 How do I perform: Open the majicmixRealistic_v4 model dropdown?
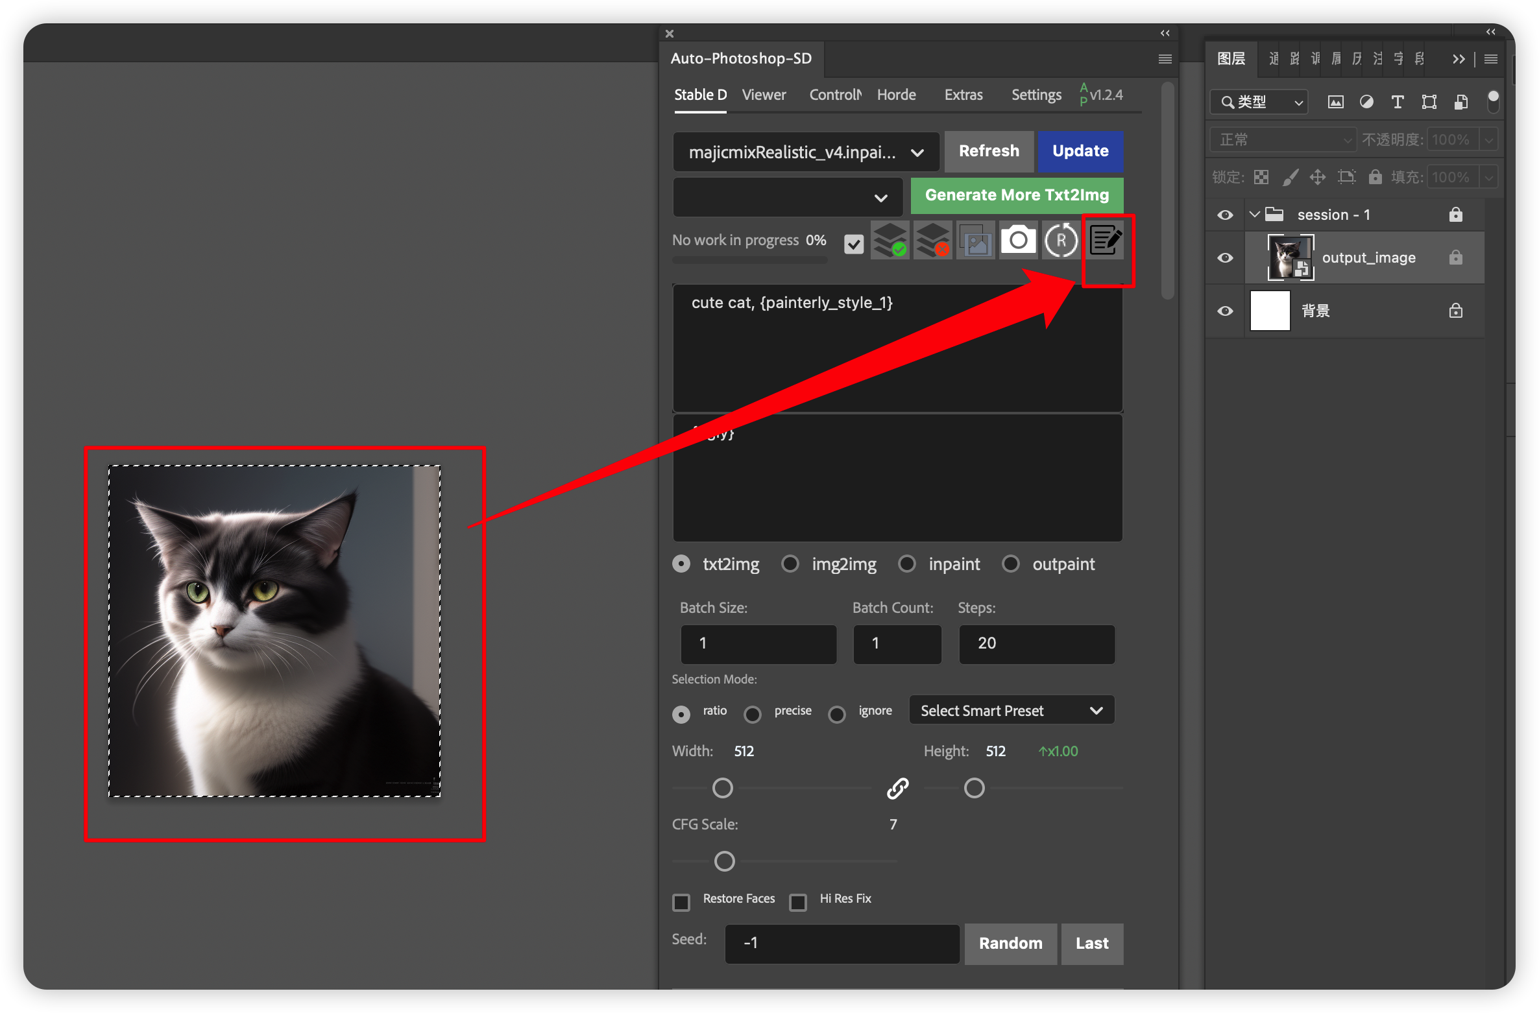805,152
